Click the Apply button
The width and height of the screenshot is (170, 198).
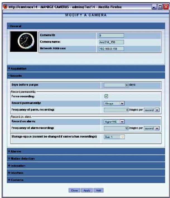point(87,190)
